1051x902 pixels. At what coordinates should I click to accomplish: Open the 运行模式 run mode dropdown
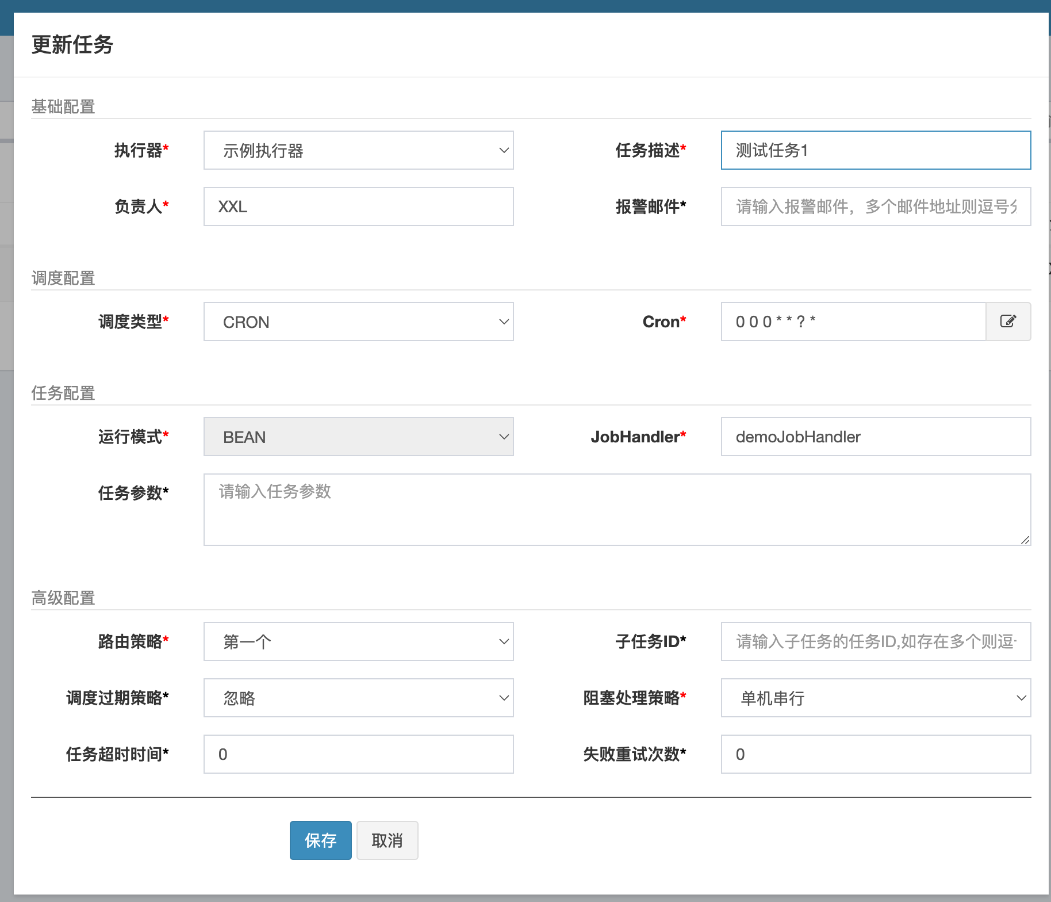tap(358, 437)
